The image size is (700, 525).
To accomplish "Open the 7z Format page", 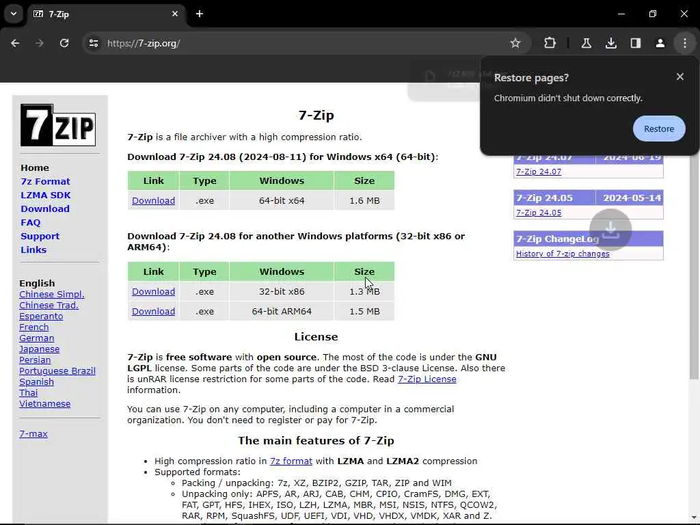I will tap(46, 182).
